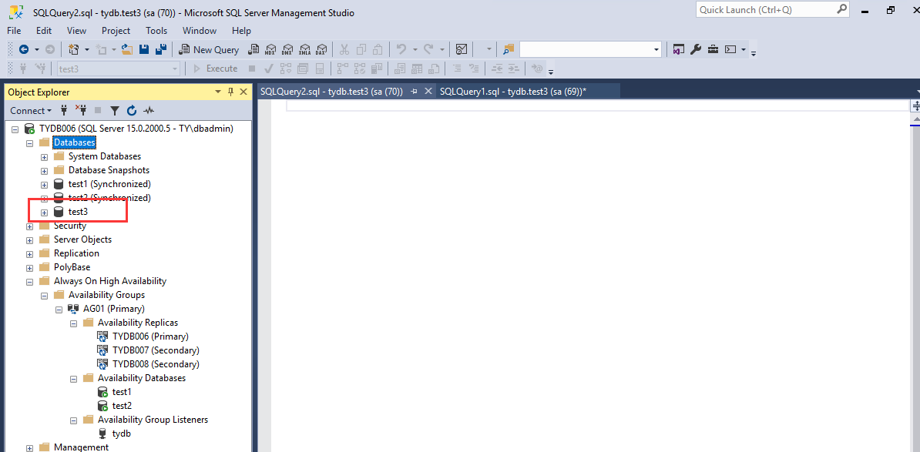Image resolution: width=920 pixels, height=452 pixels.
Task: Click the Quick Launch search field
Action: coord(773,10)
